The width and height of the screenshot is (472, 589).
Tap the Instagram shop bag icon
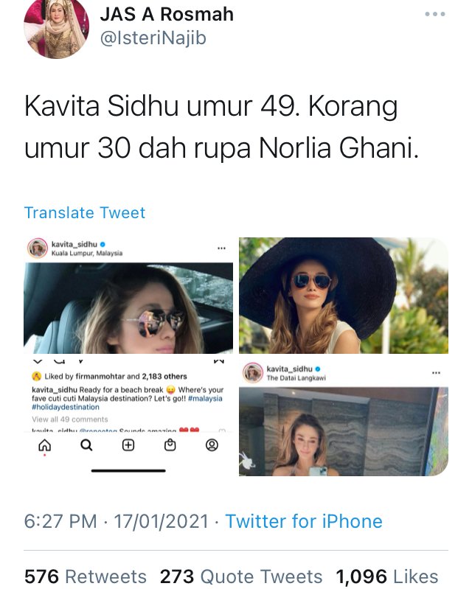click(x=170, y=445)
